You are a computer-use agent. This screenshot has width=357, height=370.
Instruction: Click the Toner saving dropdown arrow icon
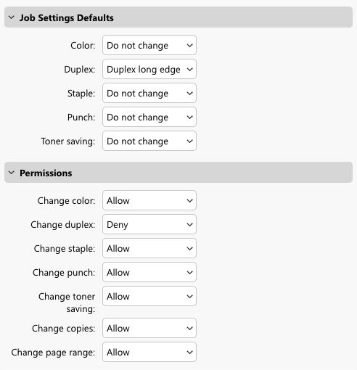190,141
